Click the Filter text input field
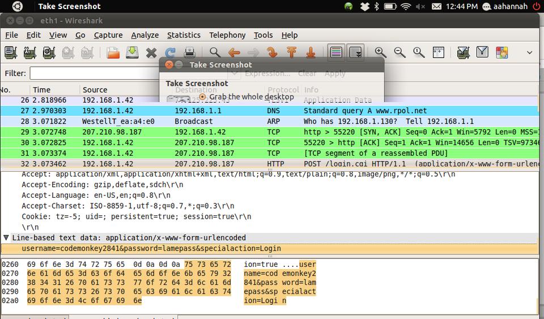The image size is (544, 319). pyautogui.click(x=93, y=73)
